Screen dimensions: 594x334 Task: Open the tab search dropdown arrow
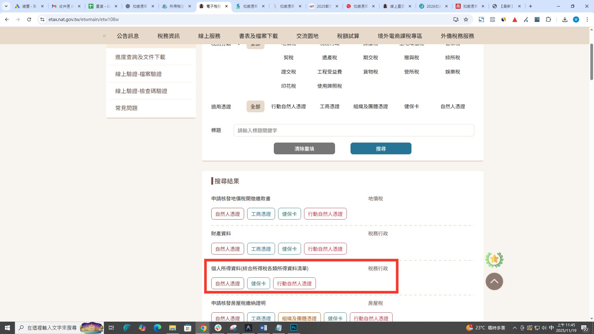pyautogui.click(x=6, y=6)
